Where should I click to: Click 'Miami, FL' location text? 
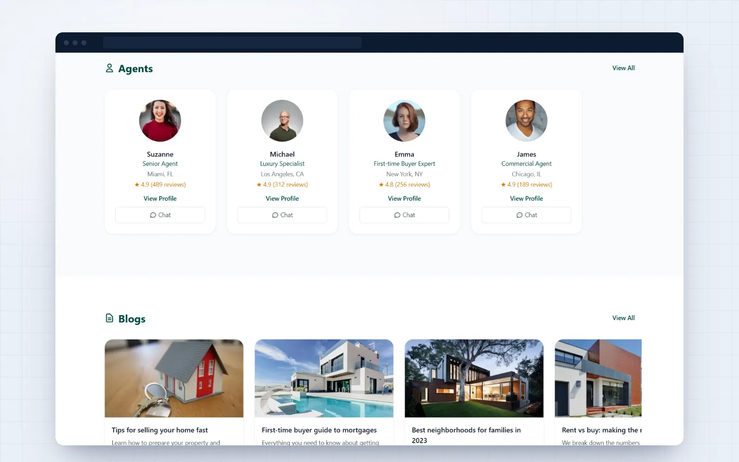[x=160, y=174]
